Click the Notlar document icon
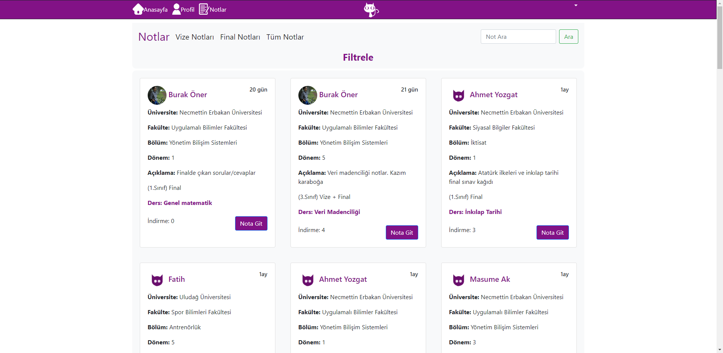Viewport: 723px width, 353px height. point(204,9)
